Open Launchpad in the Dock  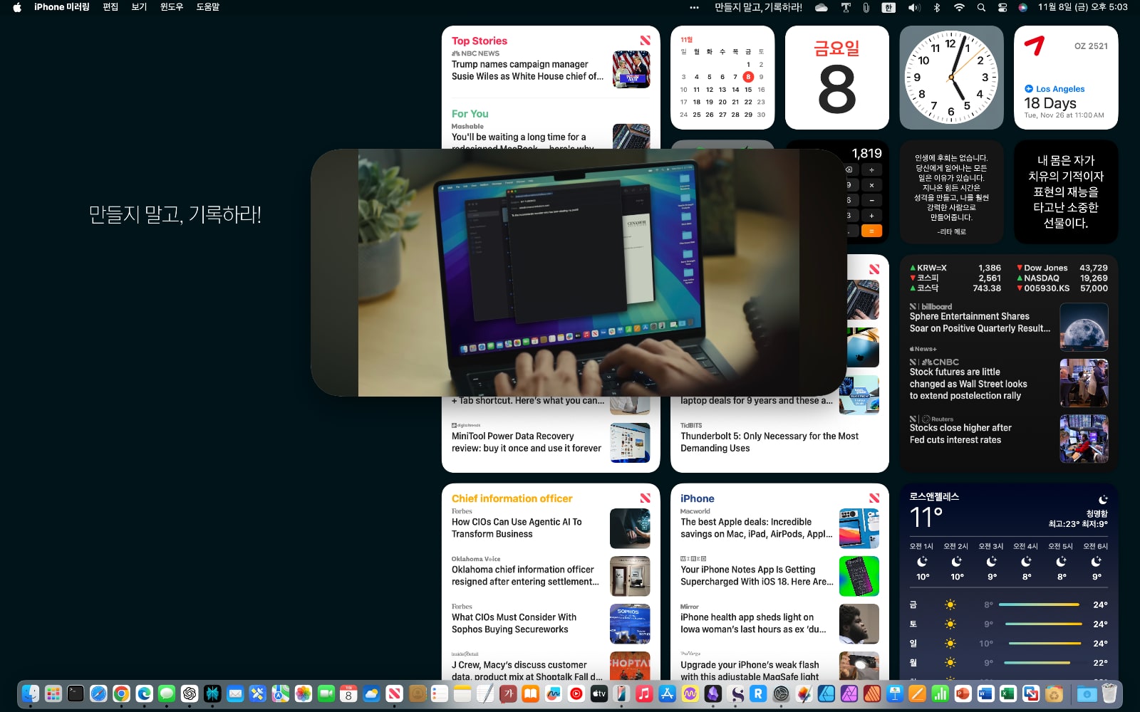[x=53, y=693]
